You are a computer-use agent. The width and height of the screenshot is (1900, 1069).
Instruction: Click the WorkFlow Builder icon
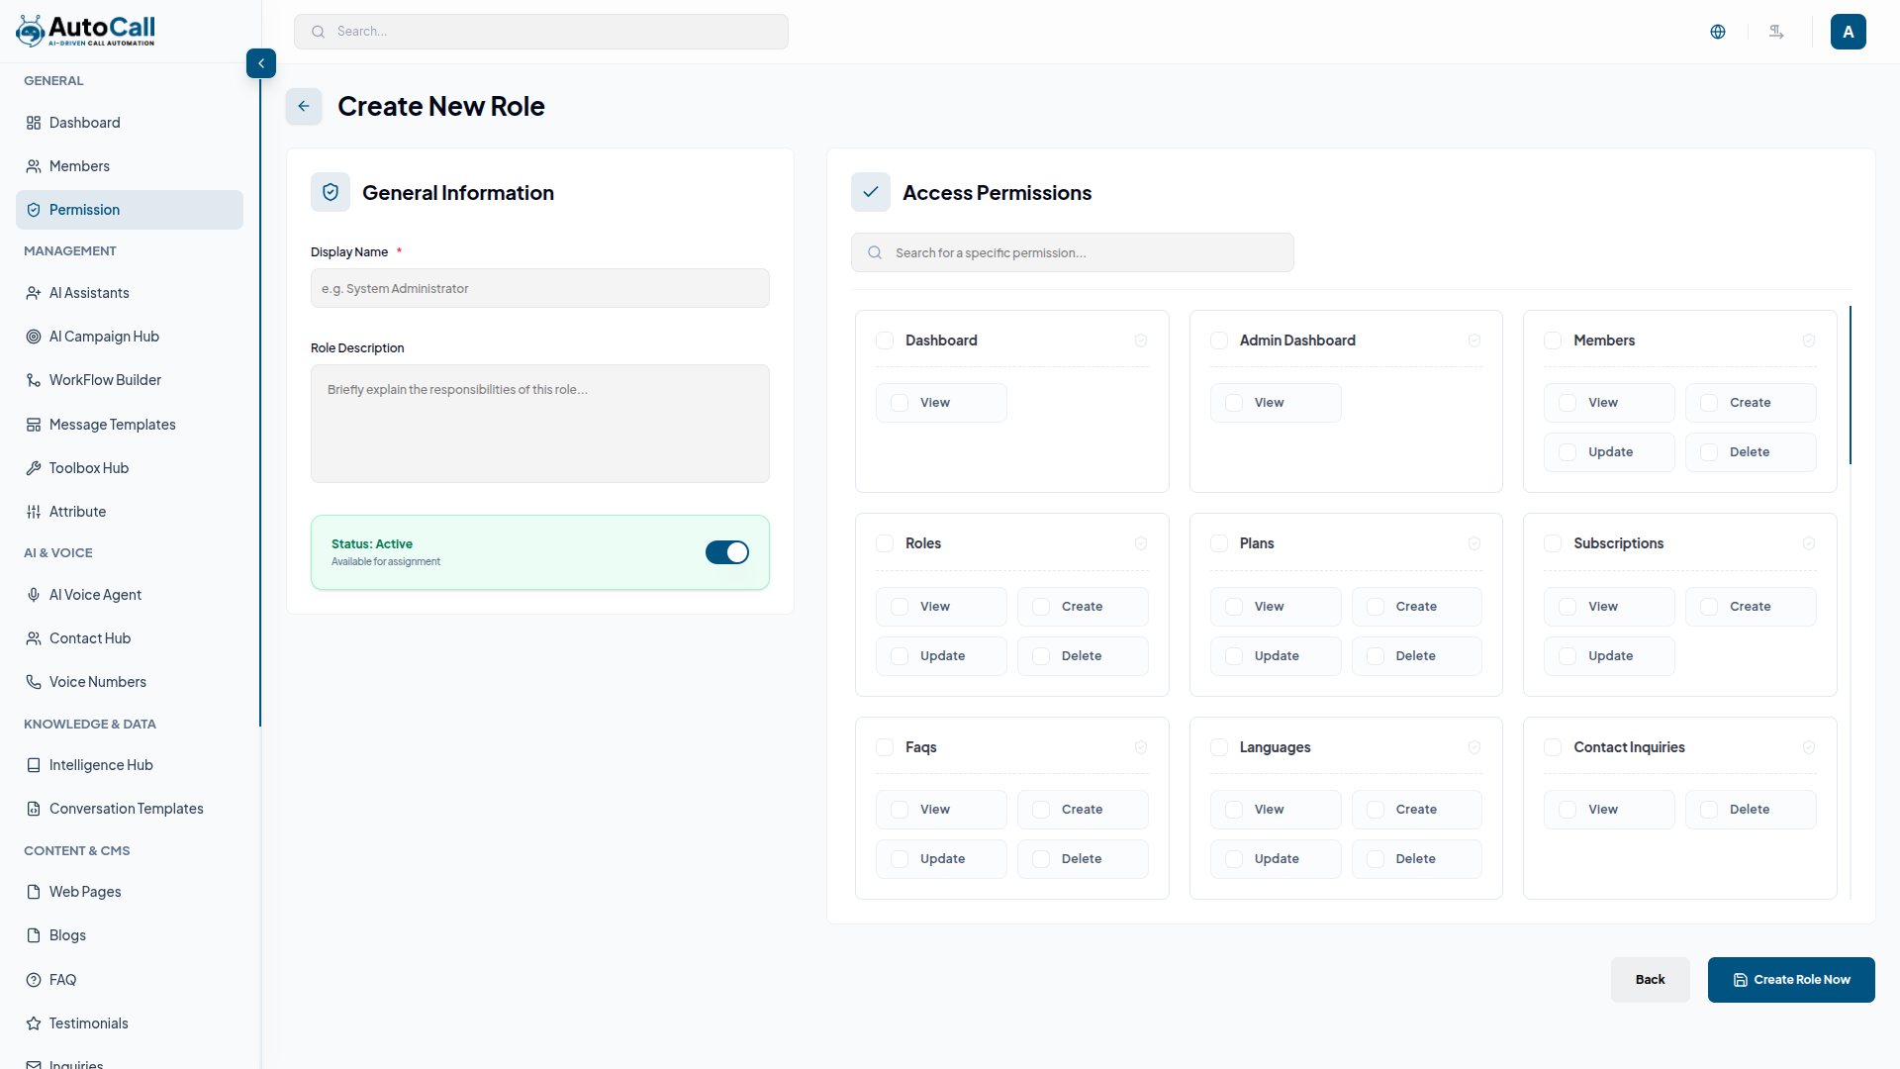pyautogui.click(x=34, y=380)
